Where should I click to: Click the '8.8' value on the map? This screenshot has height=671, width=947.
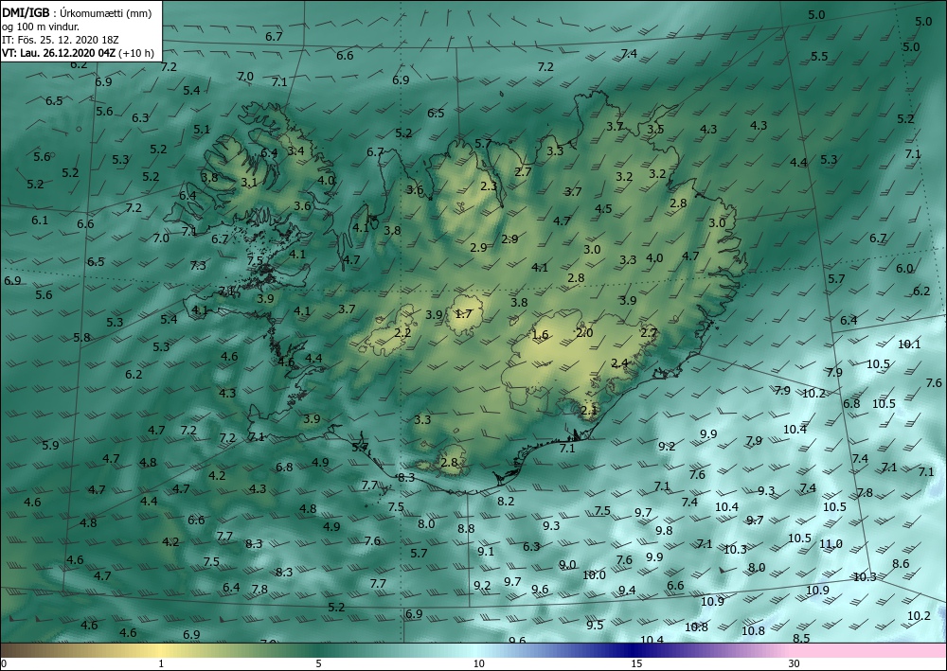pyautogui.click(x=466, y=528)
